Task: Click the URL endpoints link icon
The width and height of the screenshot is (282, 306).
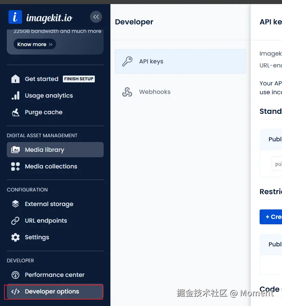Action: tap(16, 221)
